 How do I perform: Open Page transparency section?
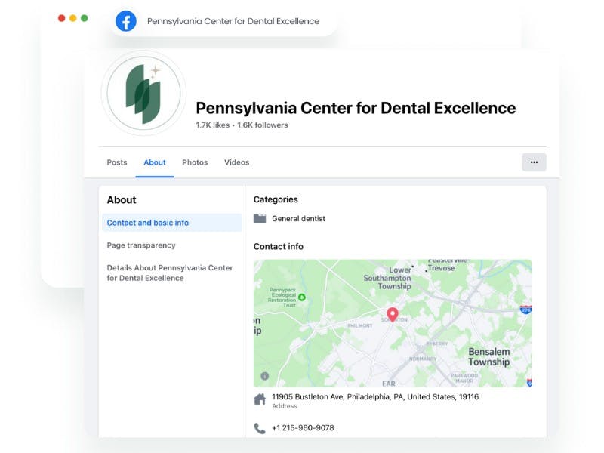[141, 245]
